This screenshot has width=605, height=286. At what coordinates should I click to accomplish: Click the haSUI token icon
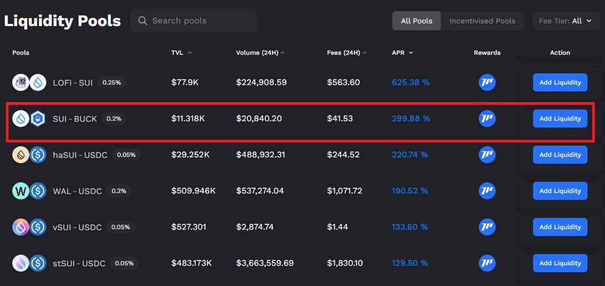pos(21,155)
